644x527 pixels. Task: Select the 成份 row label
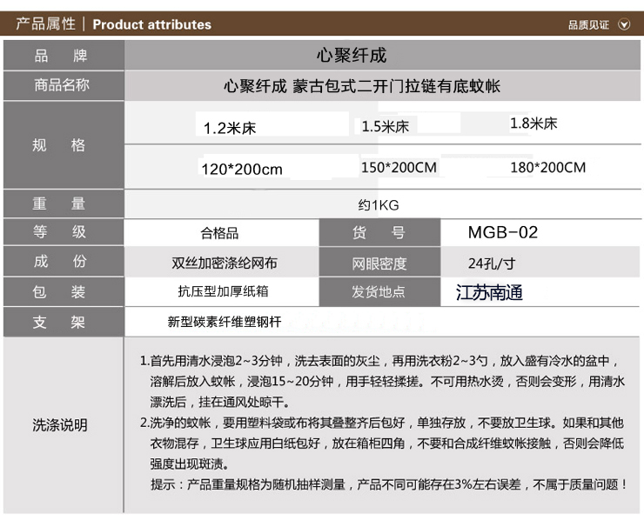point(64,261)
